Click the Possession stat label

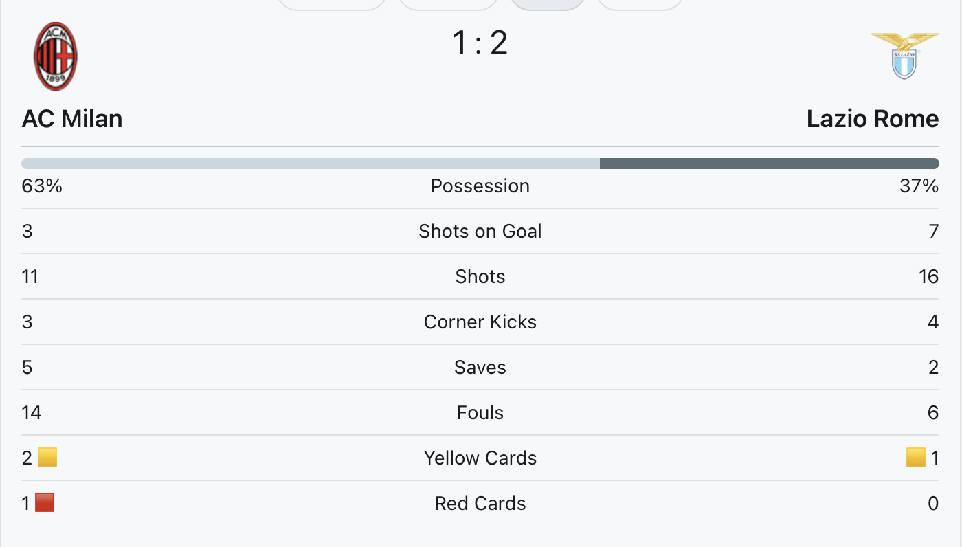(480, 186)
